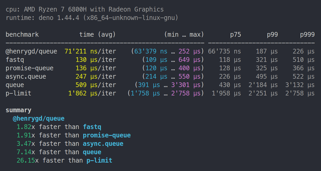This screenshot has height=171, width=321.
Task: Click async.queue in the summary list
Action: 103,144
